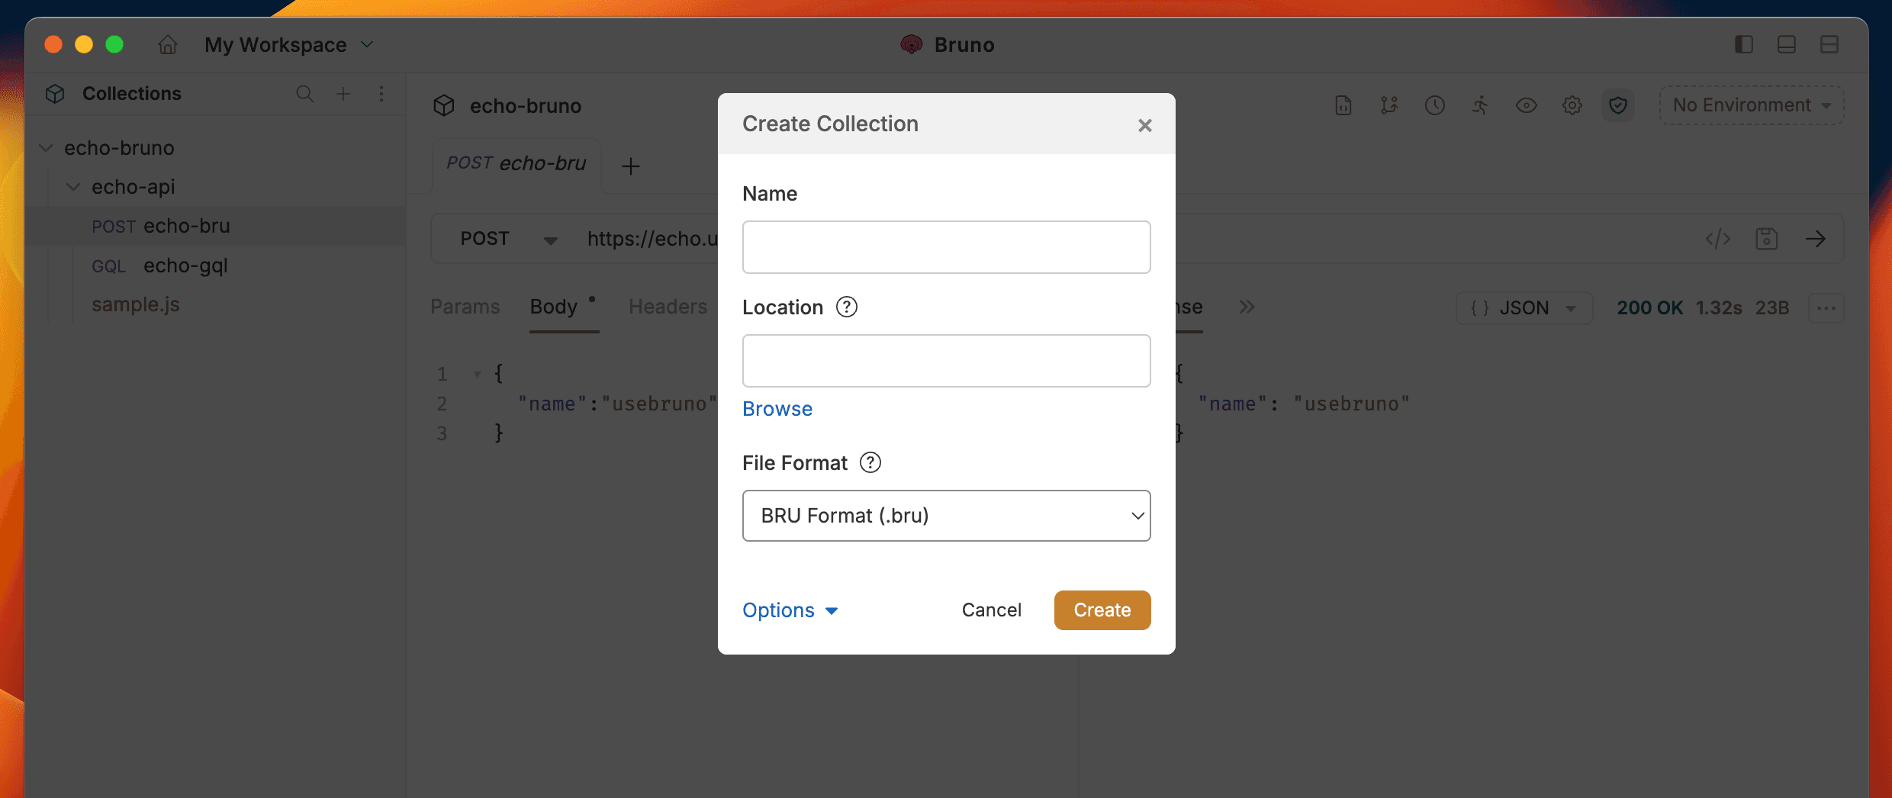Search collections using the magnifier icon
1892x798 pixels.
pyautogui.click(x=304, y=94)
